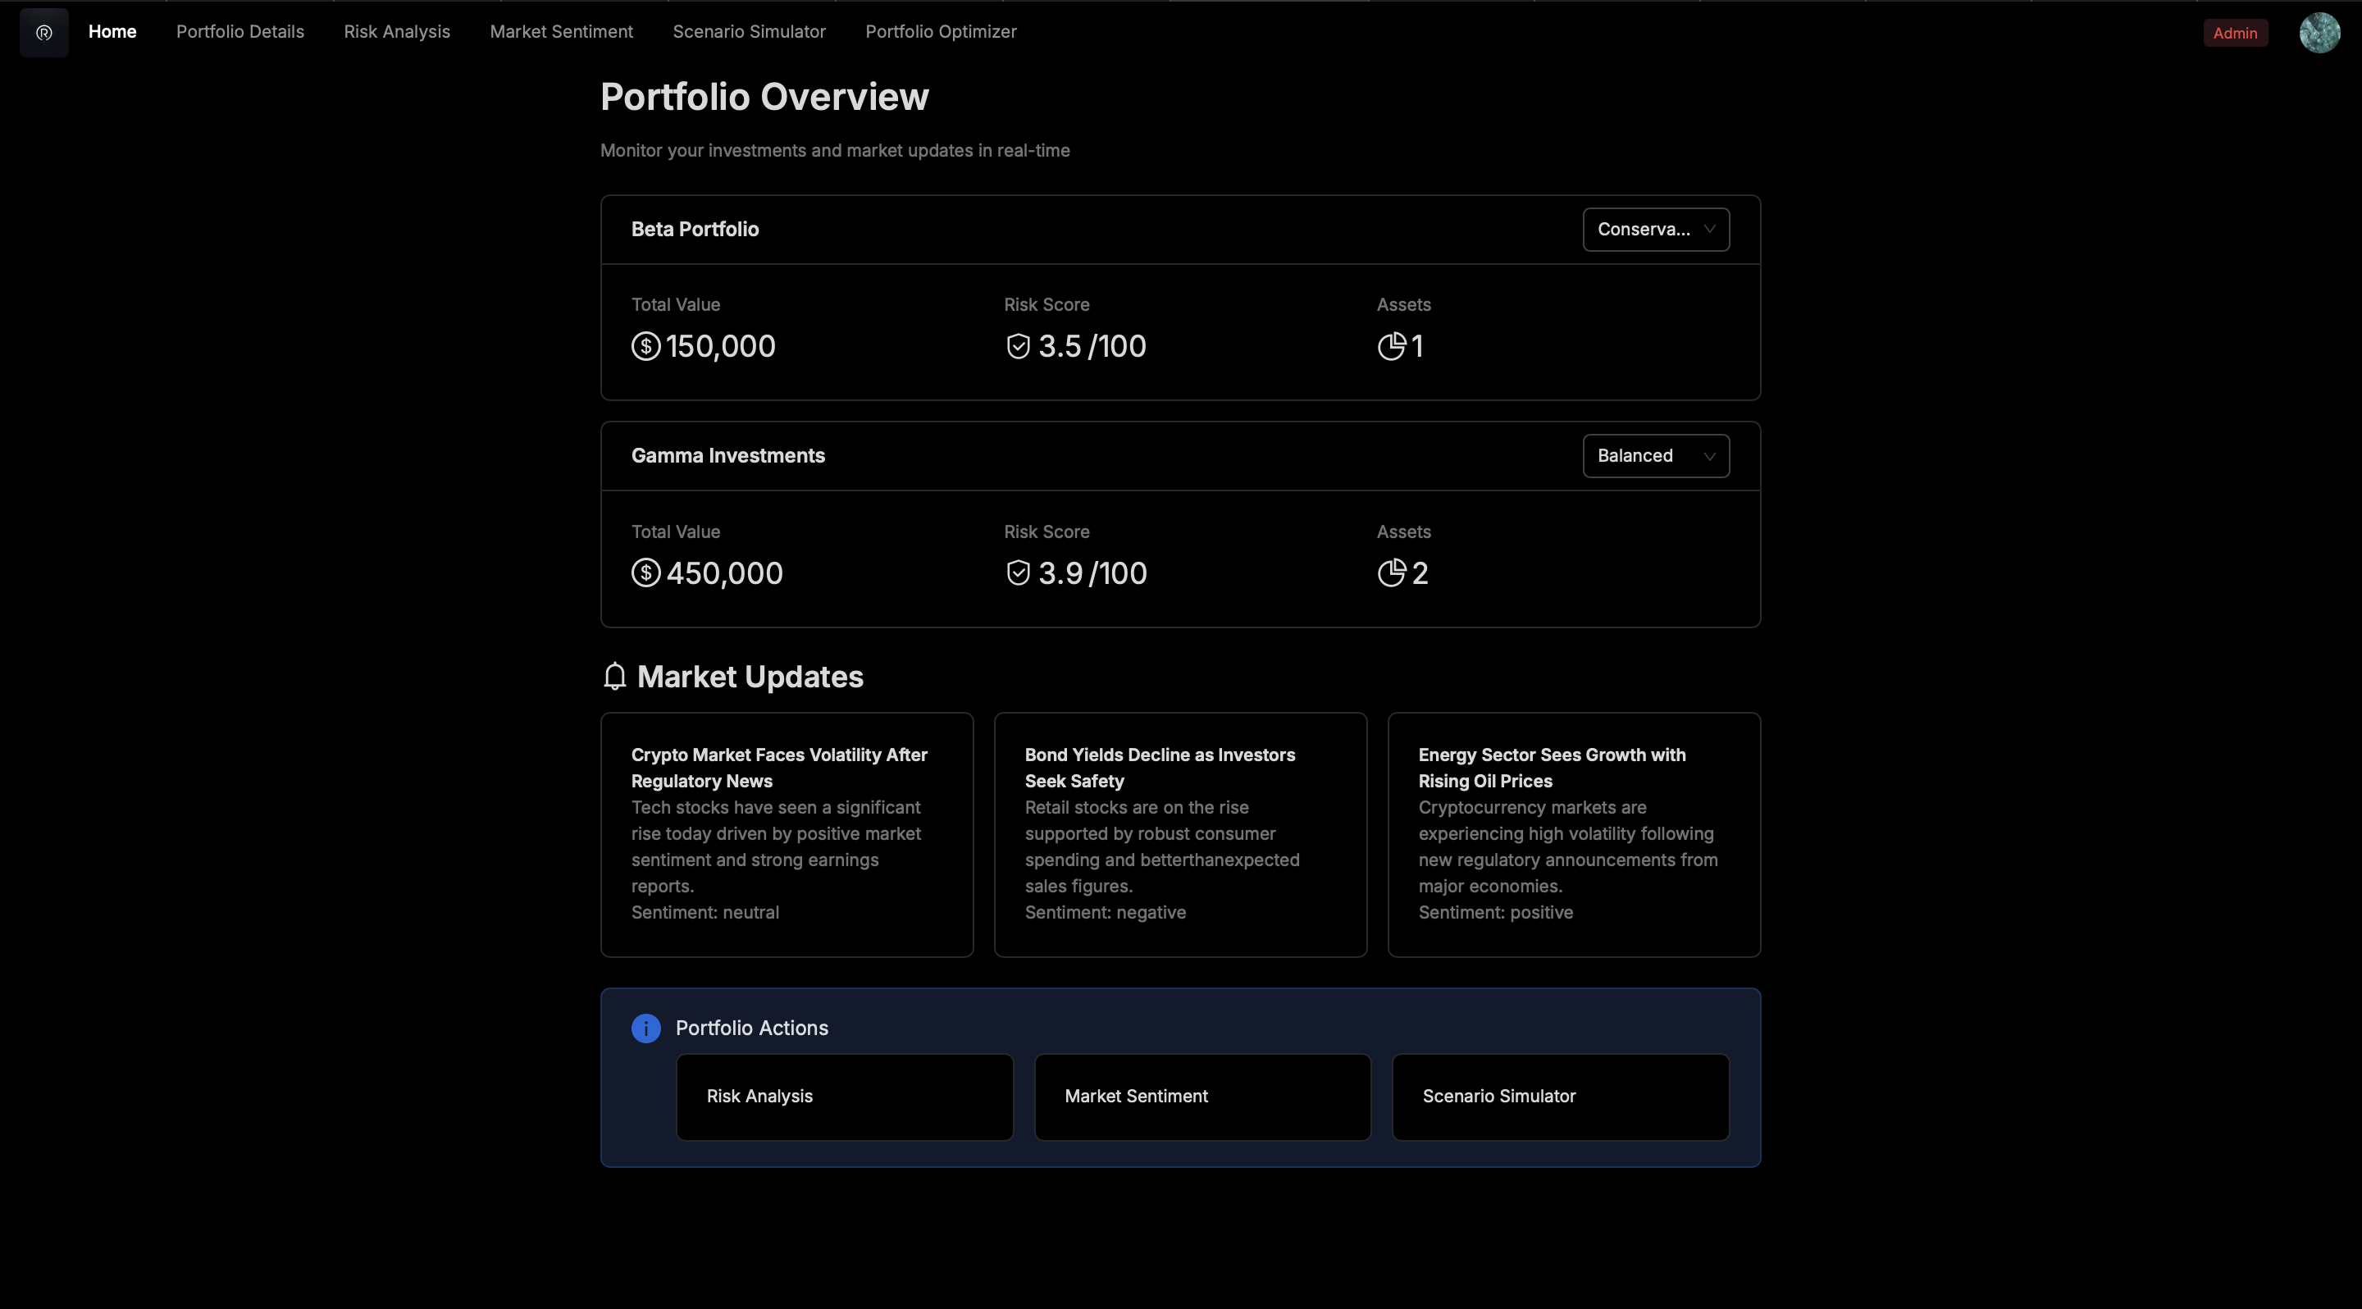
Task: Open Bond Yields Decline news card
Action: (x=1180, y=834)
